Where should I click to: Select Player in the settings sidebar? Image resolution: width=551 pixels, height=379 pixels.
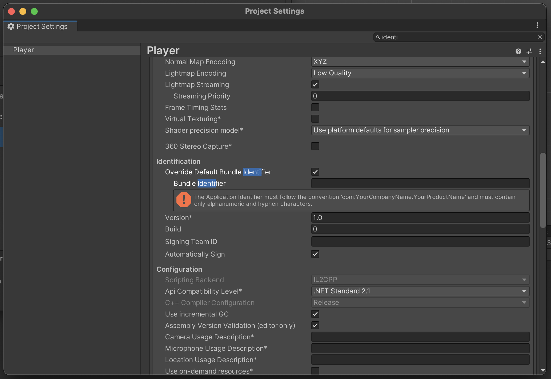click(23, 50)
